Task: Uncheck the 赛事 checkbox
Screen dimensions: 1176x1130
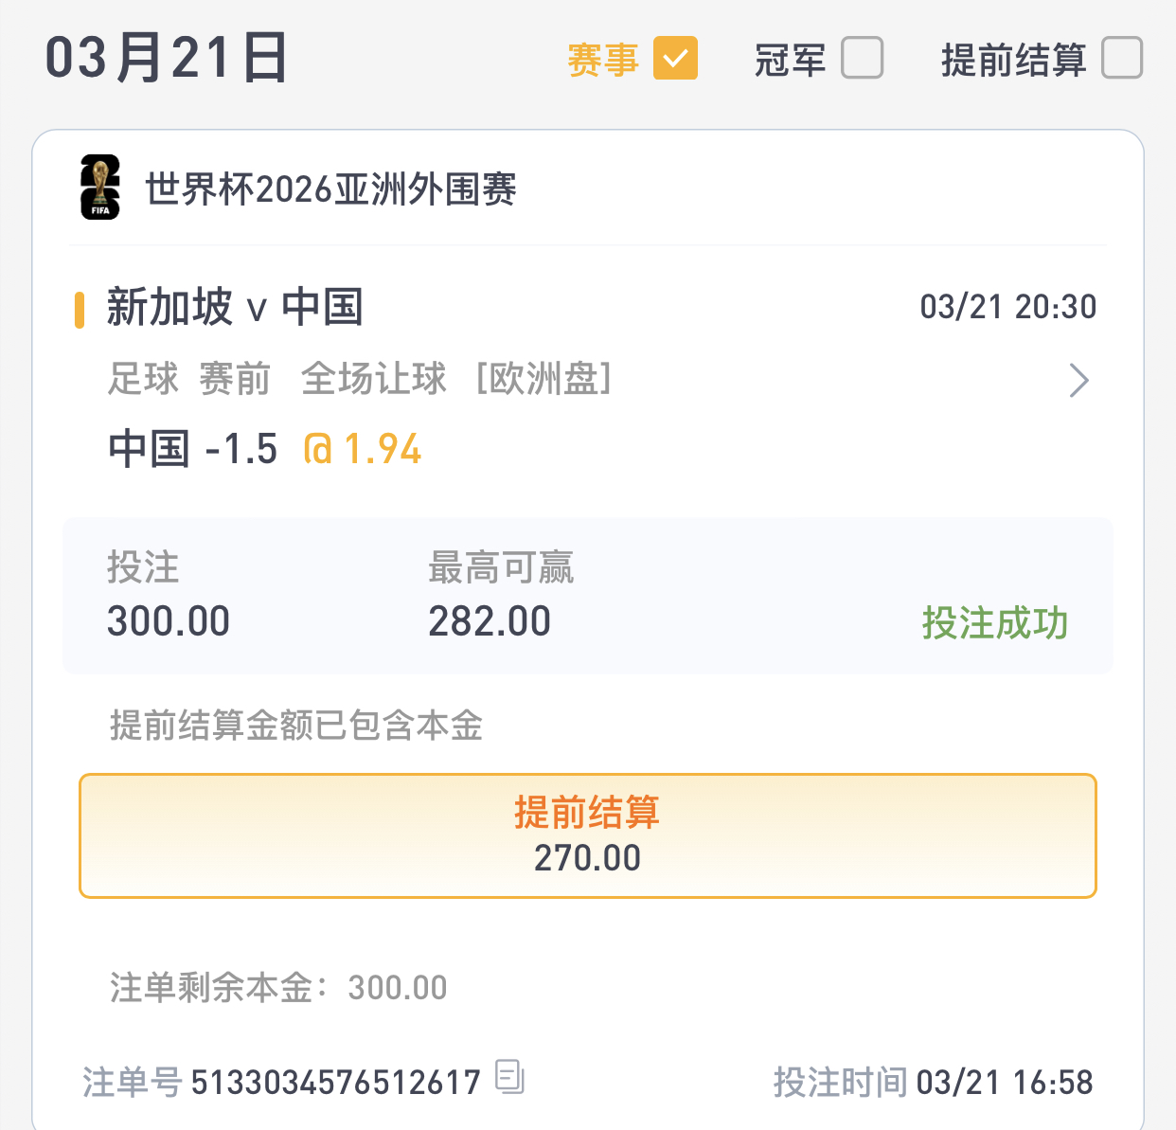Action: coord(675,59)
